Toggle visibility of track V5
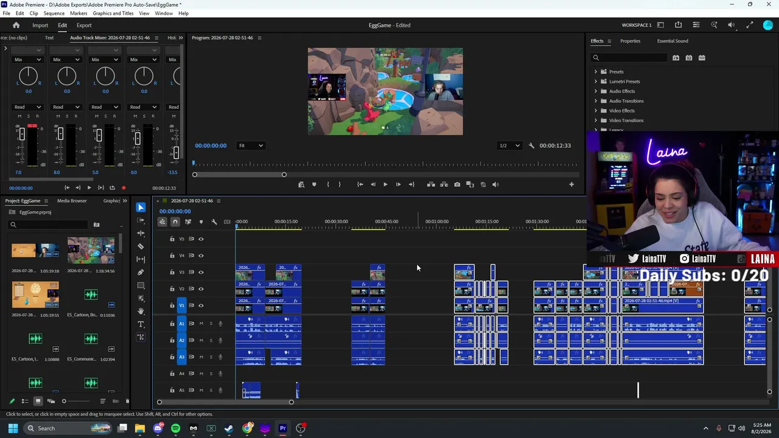The width and height of the screenshot is (779, 438). 201,238
